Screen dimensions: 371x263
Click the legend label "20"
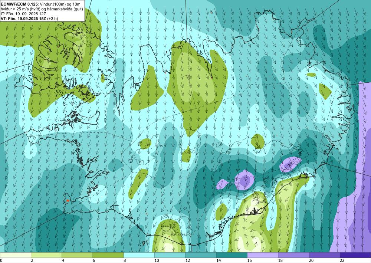point(311,261)
